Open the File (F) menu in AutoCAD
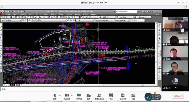Image resolution: width=189 pixels, height=102 pixels. pyautogui.click(x=8, y=14)
